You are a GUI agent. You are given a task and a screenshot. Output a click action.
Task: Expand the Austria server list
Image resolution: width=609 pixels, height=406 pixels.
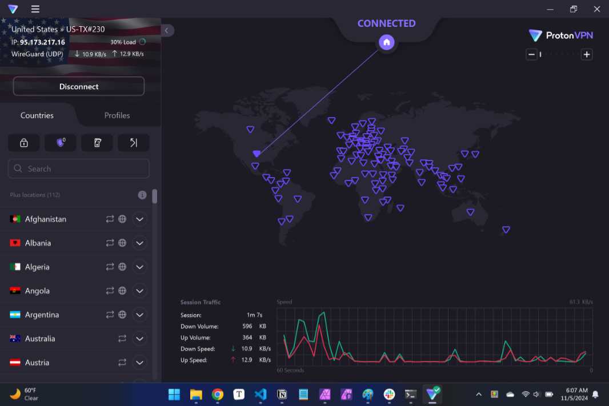point(139,363)
